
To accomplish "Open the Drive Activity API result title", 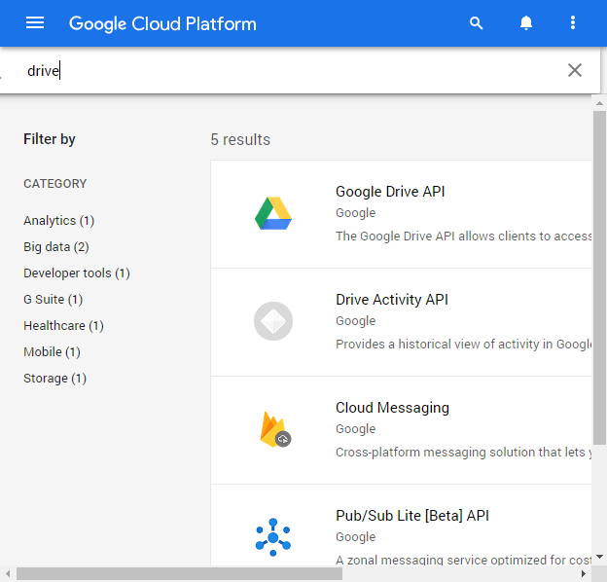I will 392,300.
